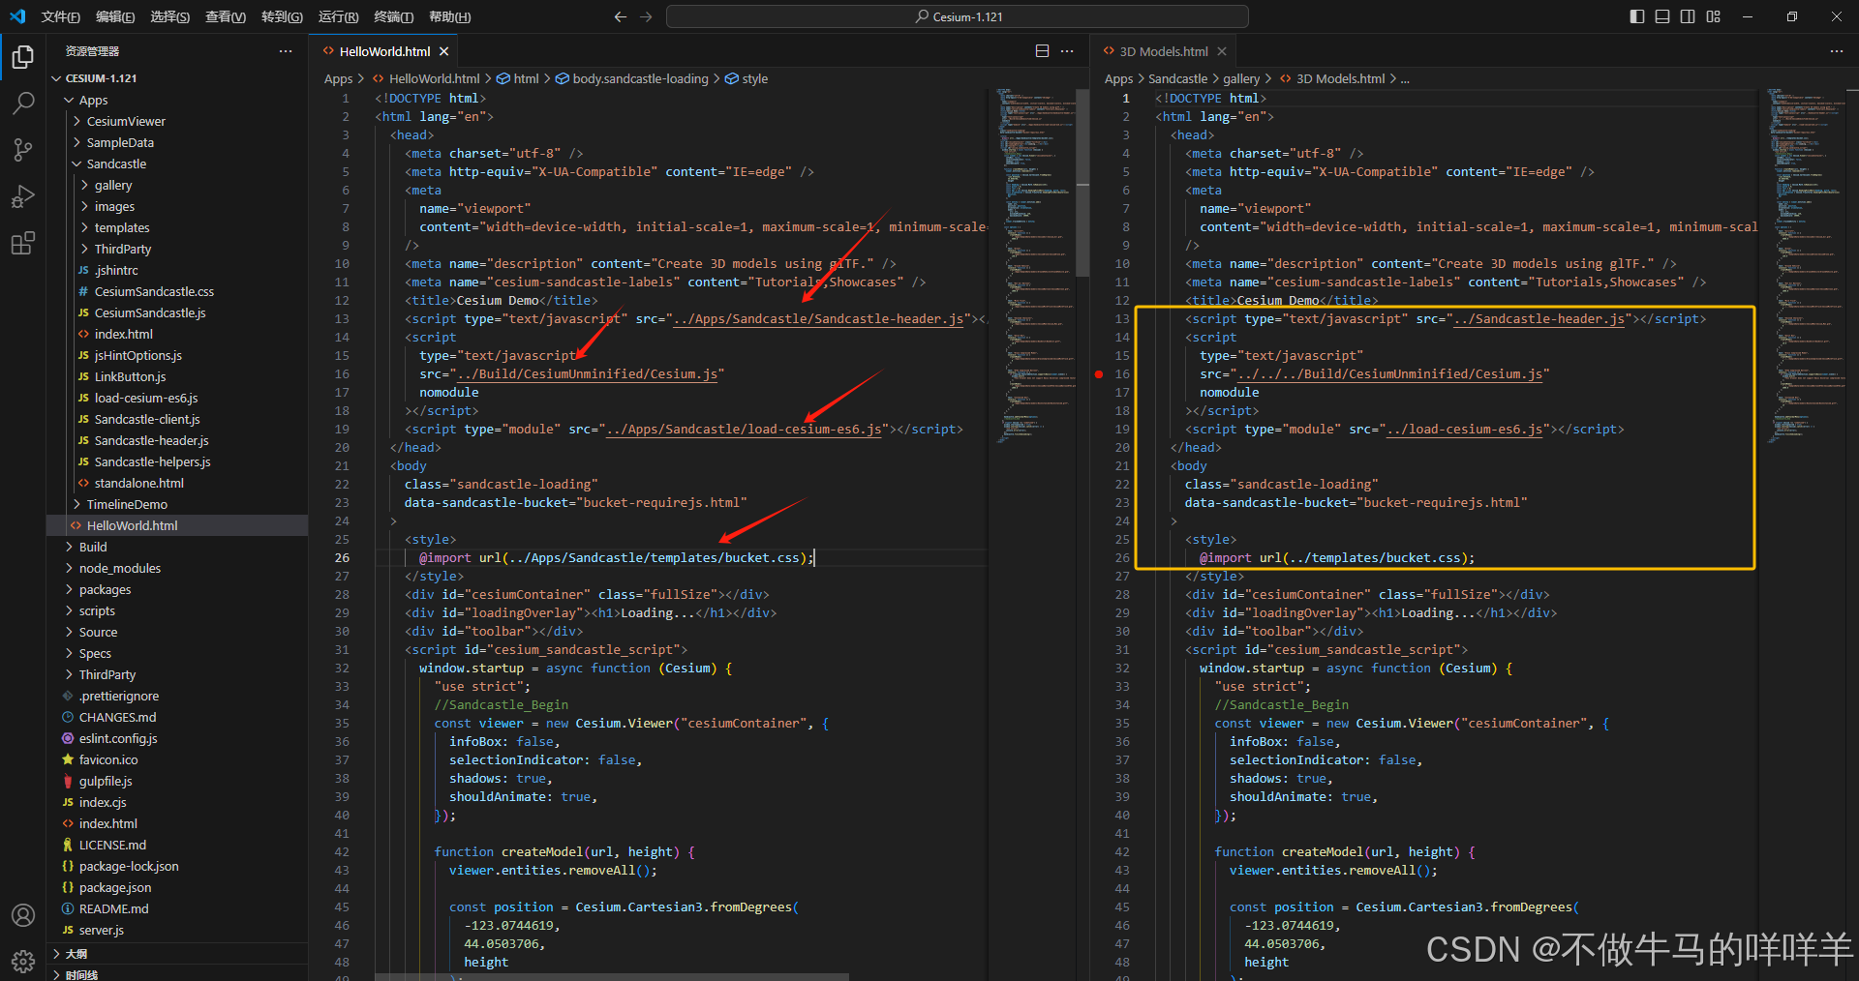
Task: Collapse the Sandcastle folder
Action: pyautogui.click(x=178, y=163)
